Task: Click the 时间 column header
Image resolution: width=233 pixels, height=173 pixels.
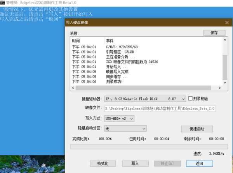Action: [76, 41]
